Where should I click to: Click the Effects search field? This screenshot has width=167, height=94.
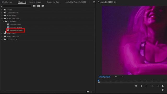pos(16,6)
